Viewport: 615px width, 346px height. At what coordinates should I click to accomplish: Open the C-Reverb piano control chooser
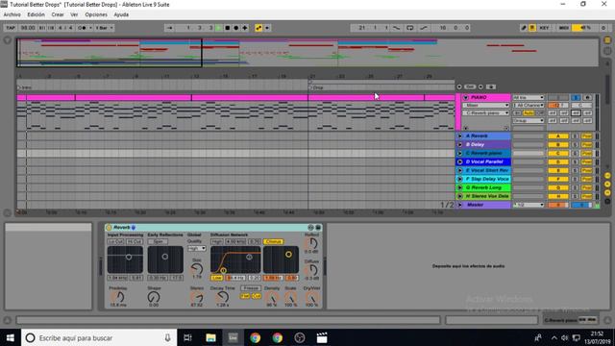click(x=486, y=113)
